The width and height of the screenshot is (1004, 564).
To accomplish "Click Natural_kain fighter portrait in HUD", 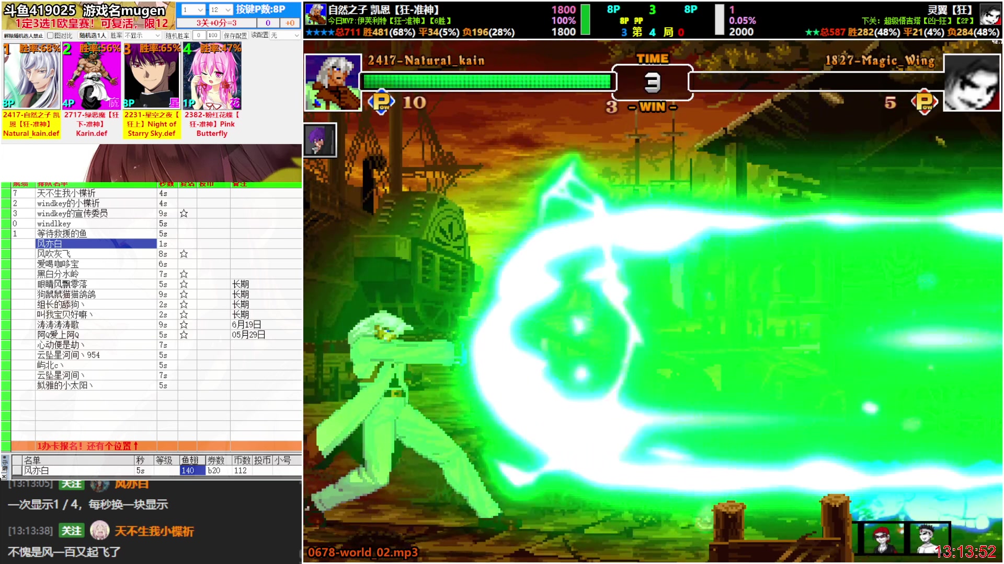I will pyautogui.click(x=333, y=82).
